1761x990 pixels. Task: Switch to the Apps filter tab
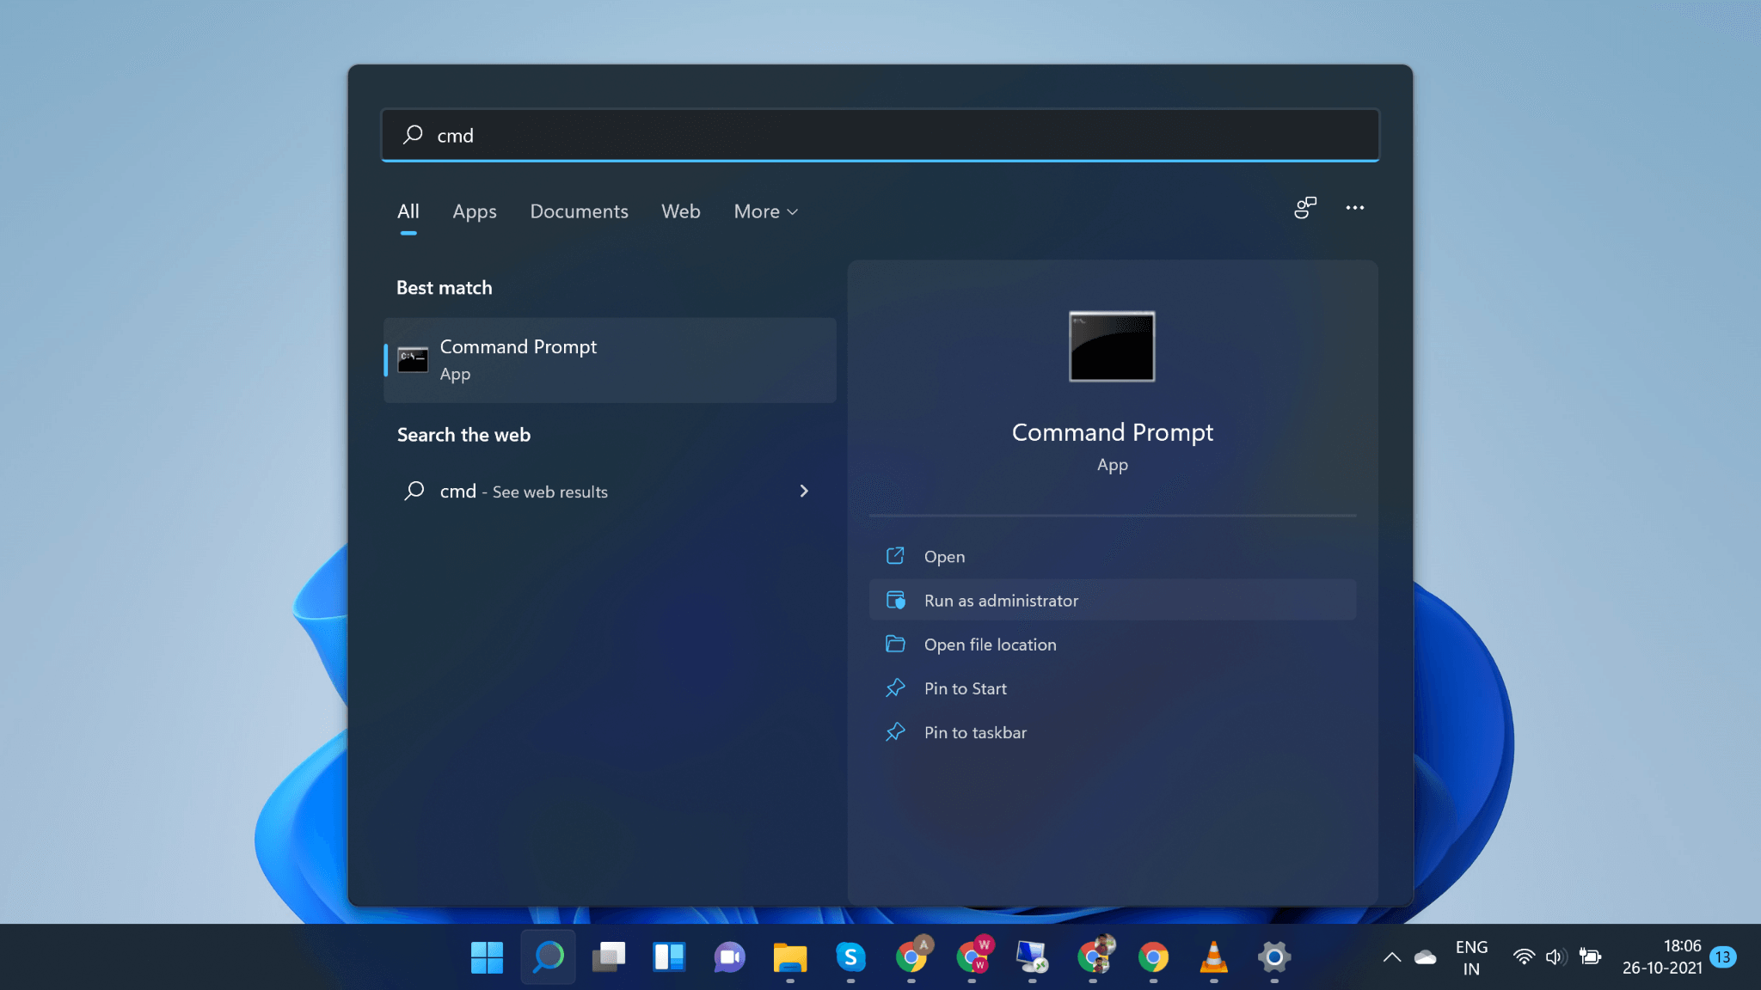point(474,211)
